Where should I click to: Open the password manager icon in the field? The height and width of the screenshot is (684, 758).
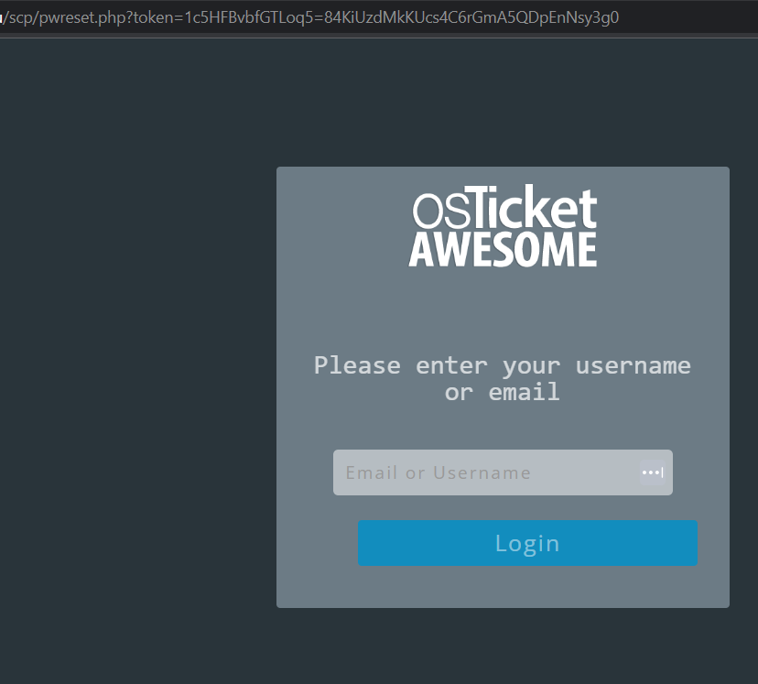click(x=652, y=472)
